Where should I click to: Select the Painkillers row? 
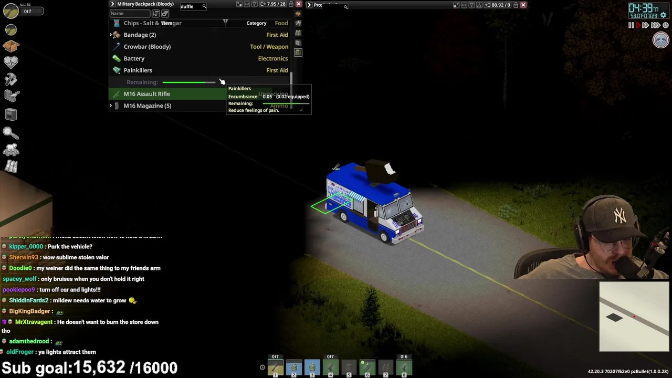pos(199,70)
